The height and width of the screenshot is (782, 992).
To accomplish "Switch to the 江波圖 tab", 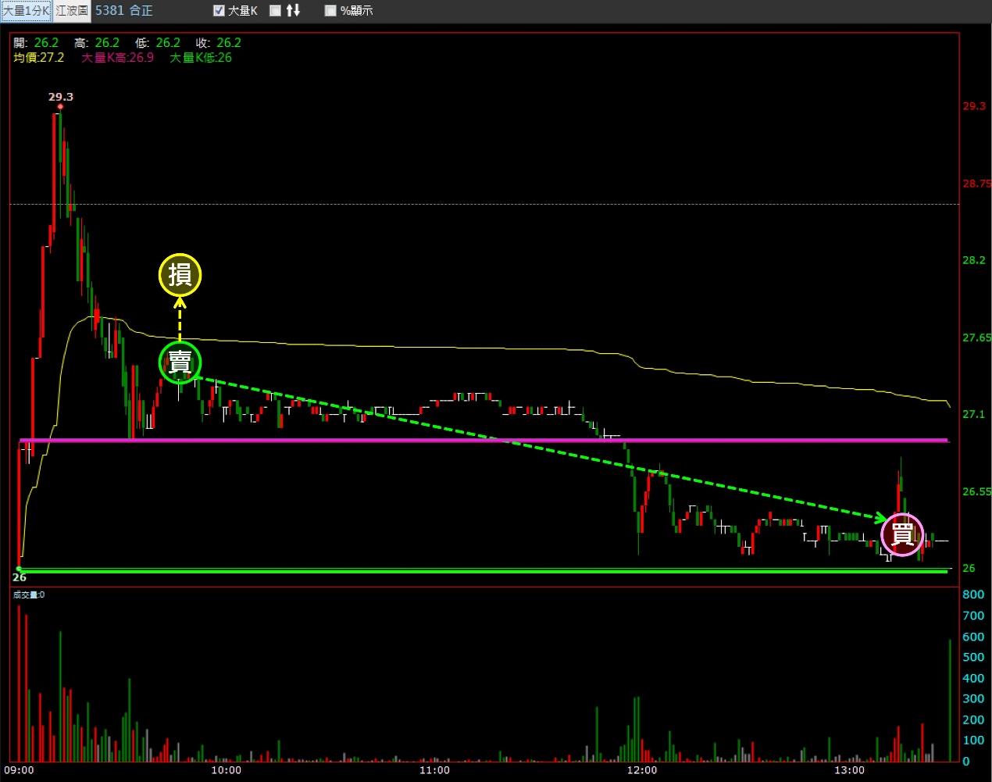I will click(72, 11).
